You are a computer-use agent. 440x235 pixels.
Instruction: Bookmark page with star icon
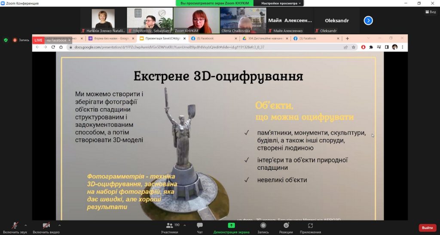coord(354,47)
